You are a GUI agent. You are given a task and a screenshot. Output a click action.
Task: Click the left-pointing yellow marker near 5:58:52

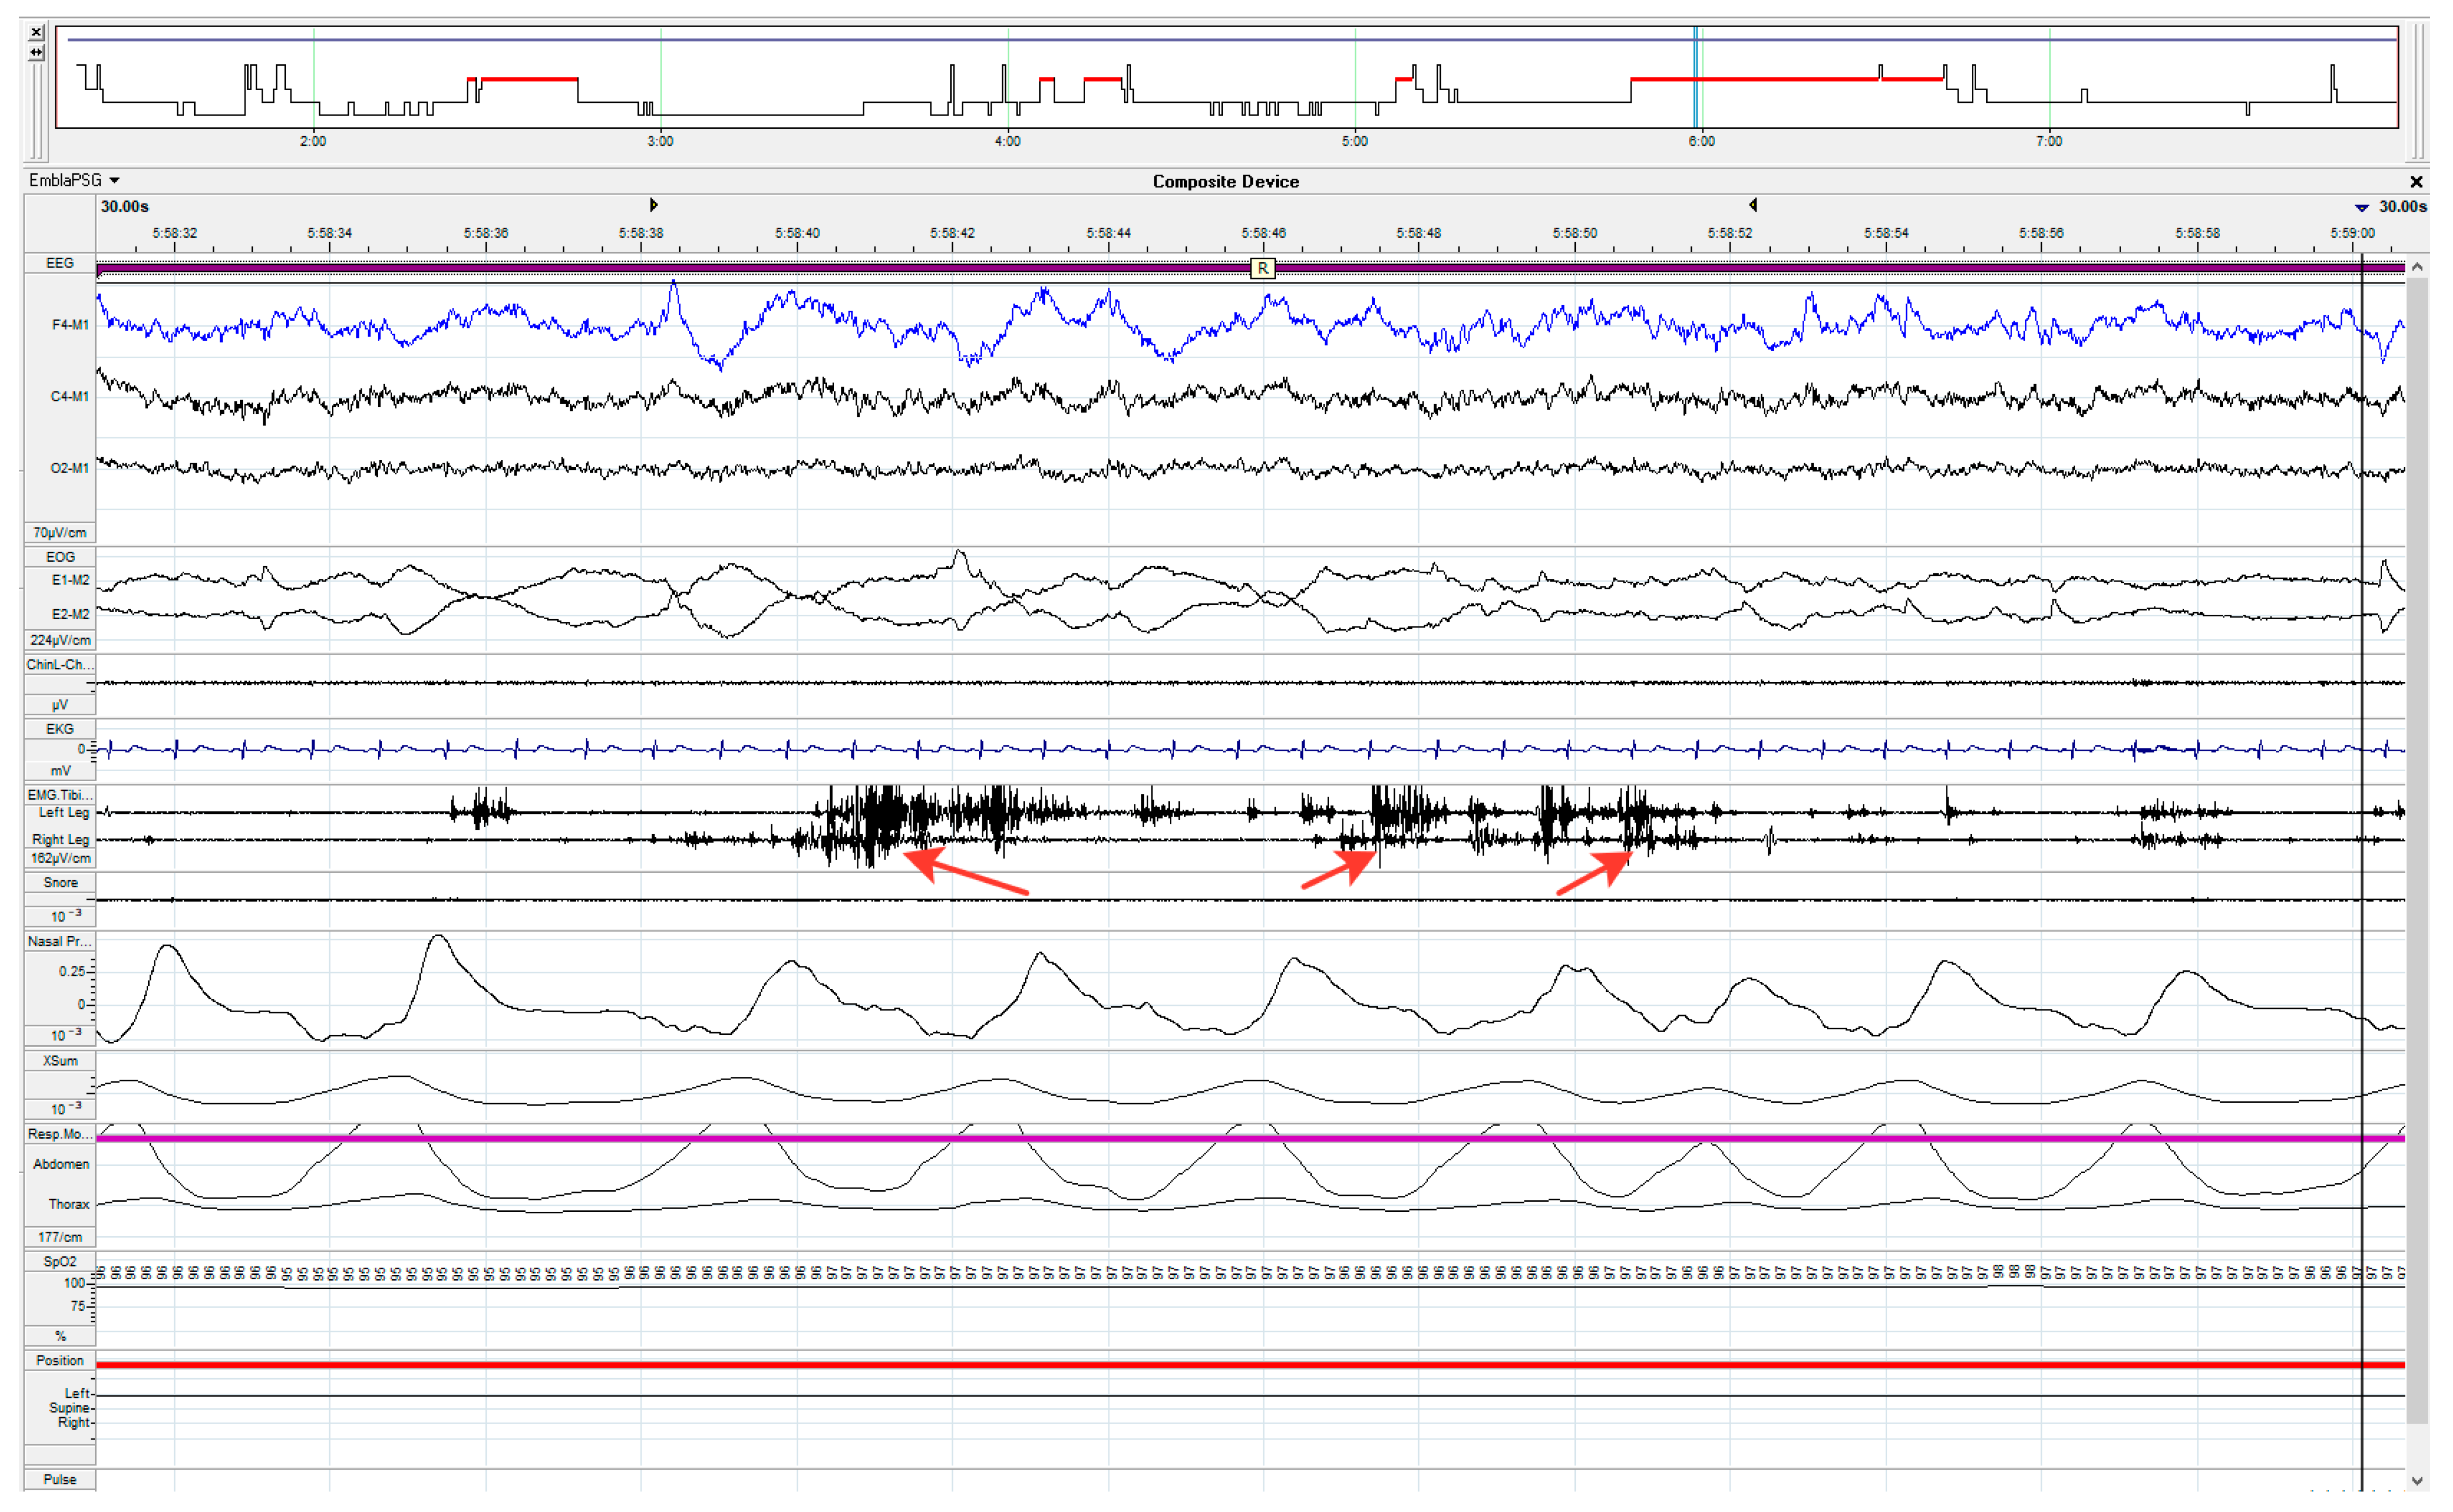click(x=1753, y=205)
